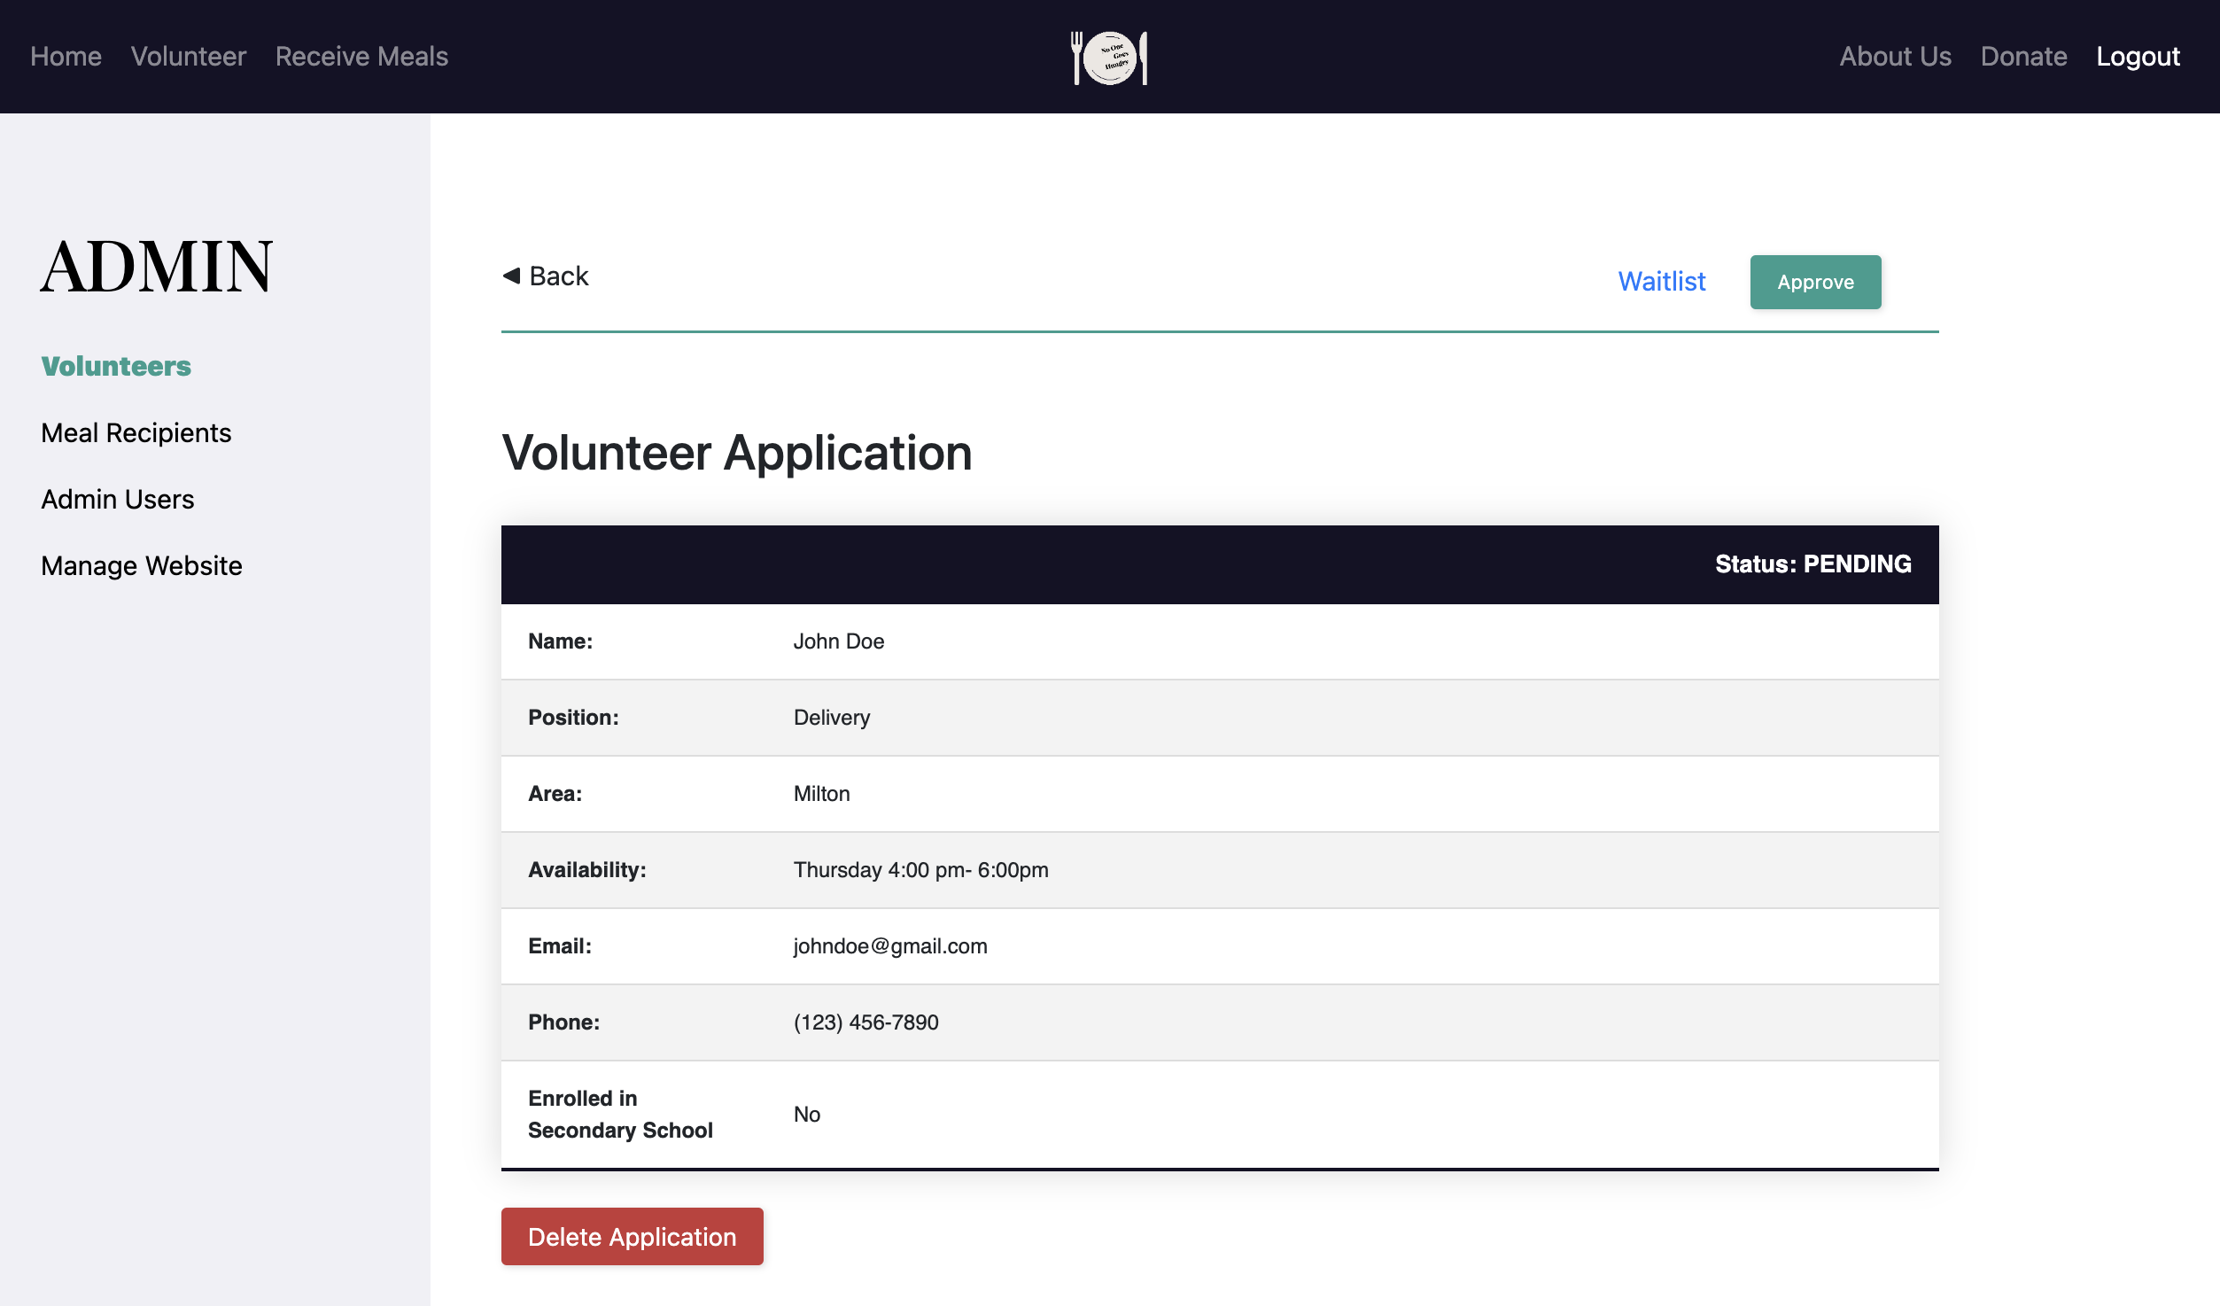Click the Status: PENDING header label

1812,564
